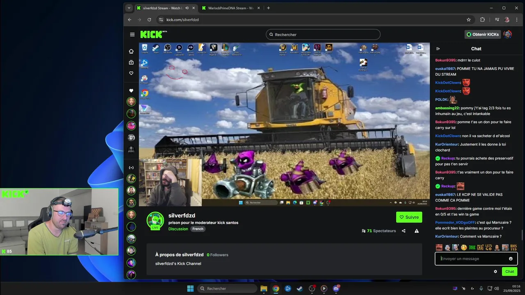This screenshot has height=295, width=525.
Task: Open the Following heart outline icon in sidebar
Action: (131, 73)
